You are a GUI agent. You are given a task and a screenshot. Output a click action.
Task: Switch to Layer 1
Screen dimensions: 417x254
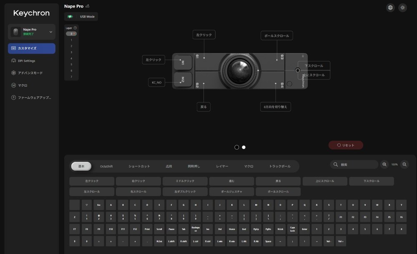coord(71,40)
